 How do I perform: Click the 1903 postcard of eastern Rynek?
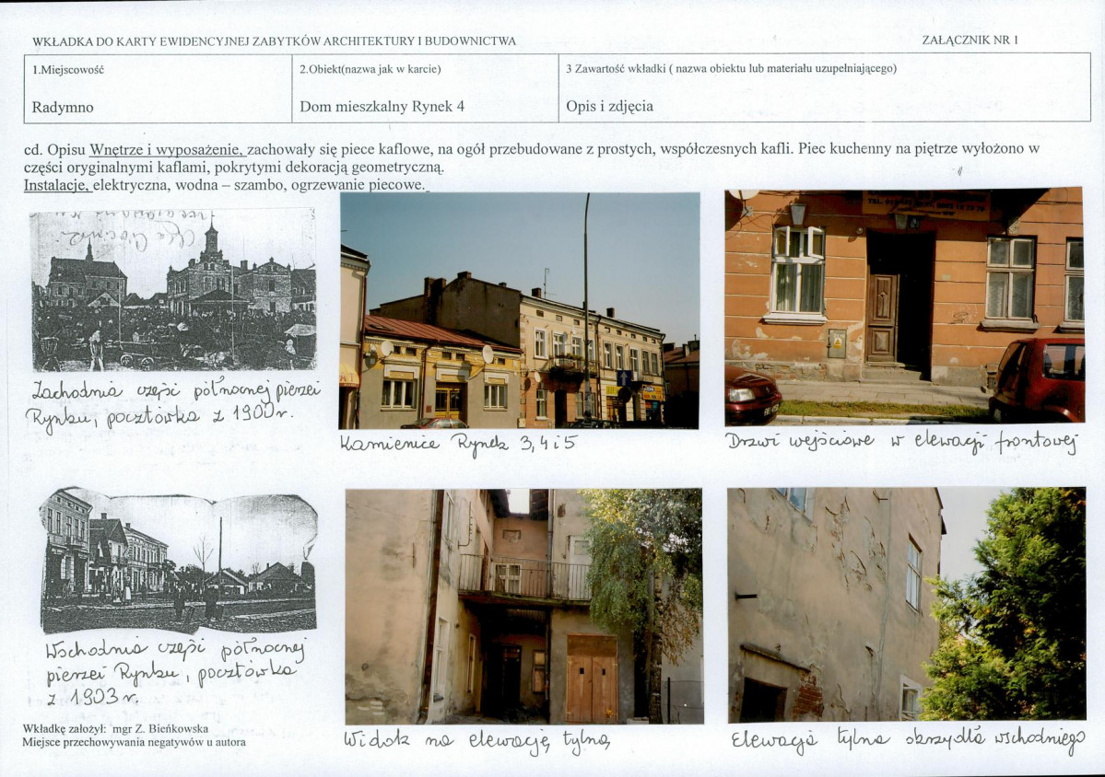(178, 561)
